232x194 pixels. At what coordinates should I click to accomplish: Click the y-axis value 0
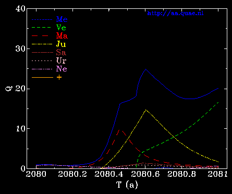point(23,168)
